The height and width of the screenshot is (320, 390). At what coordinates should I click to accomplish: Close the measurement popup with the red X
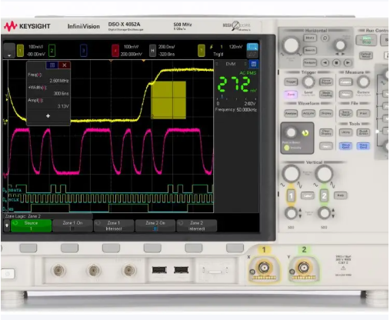(x=65, y=65)
